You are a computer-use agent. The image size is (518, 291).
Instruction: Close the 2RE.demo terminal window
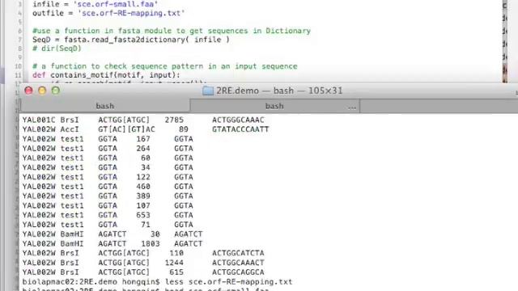[x=29, y=91]
